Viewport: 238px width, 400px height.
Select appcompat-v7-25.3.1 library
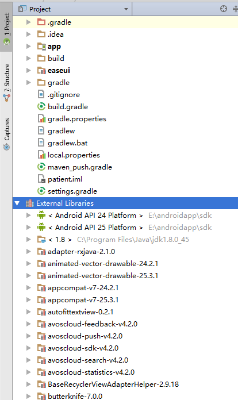(83, 300)
